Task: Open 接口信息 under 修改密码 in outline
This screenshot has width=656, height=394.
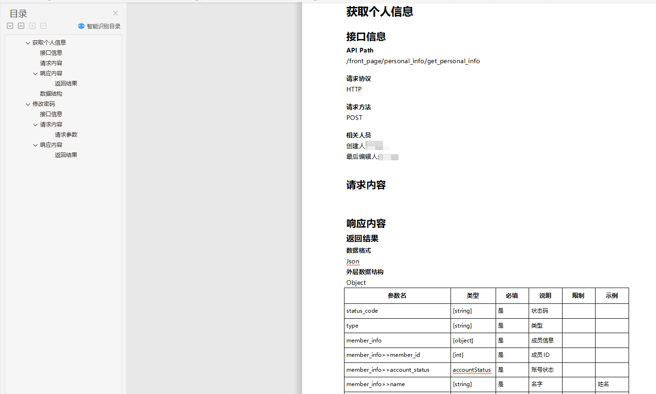Action: [51, 114]
